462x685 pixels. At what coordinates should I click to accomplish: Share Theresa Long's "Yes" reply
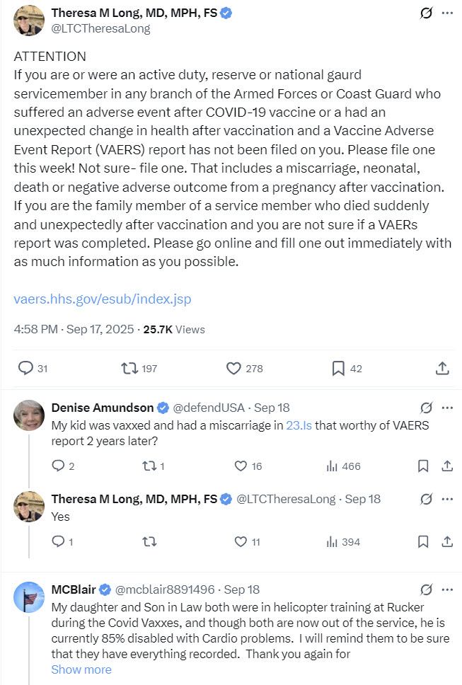tap(447, 542)
